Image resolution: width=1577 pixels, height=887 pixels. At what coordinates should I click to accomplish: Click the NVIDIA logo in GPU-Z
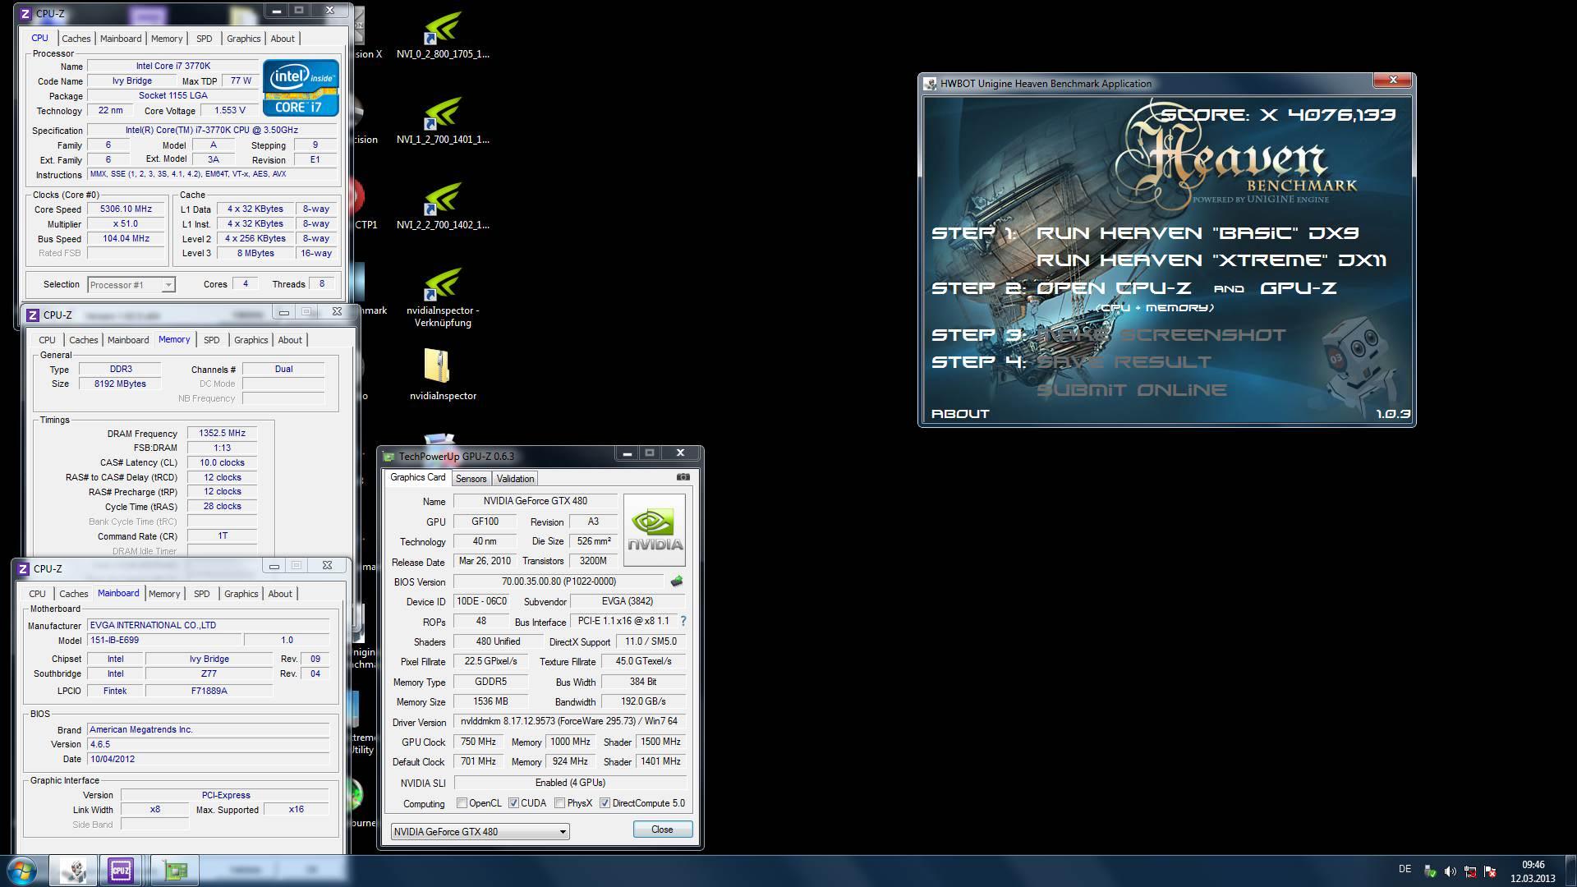(x=655, y=530)
